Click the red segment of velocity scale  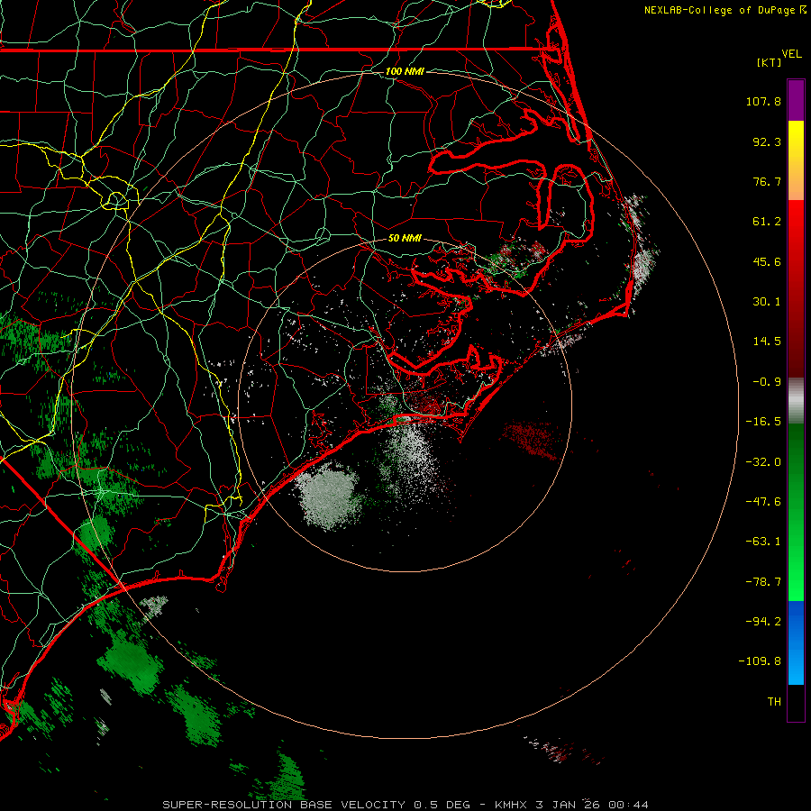[796, 288]
